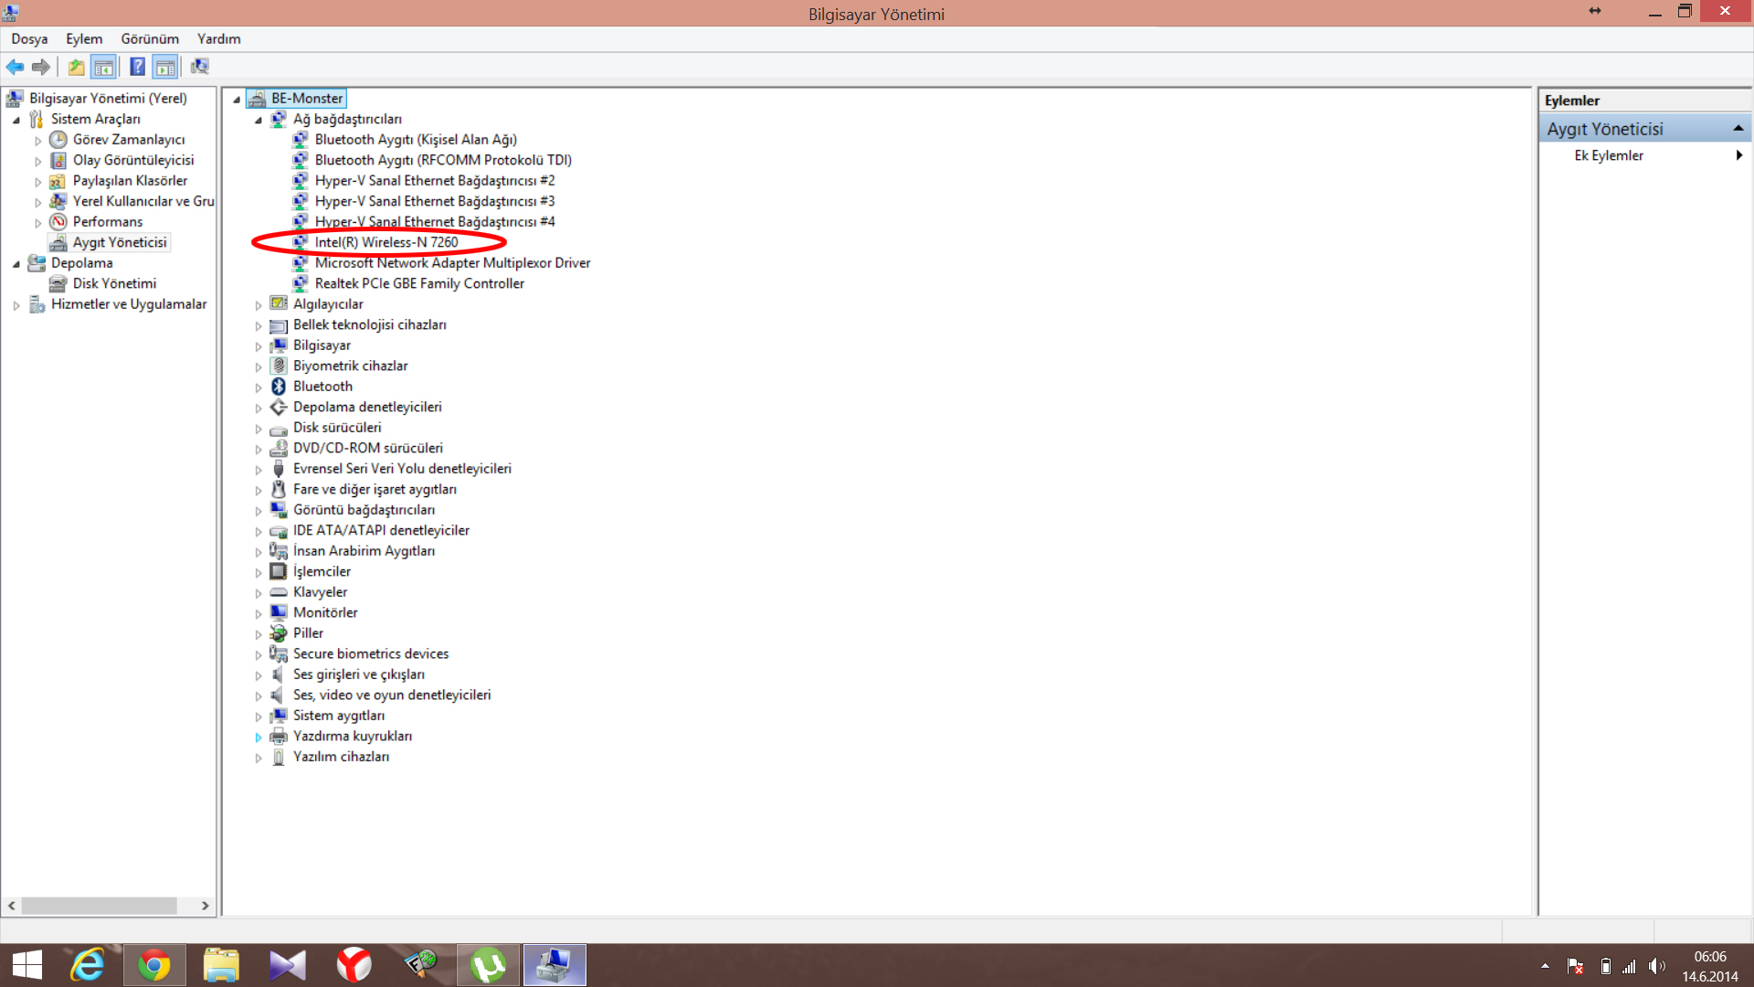Select Intel(R) Wireless-N 7260 adapter
The height and width of the screenshot is (987, 1754).
click(386, 242)
